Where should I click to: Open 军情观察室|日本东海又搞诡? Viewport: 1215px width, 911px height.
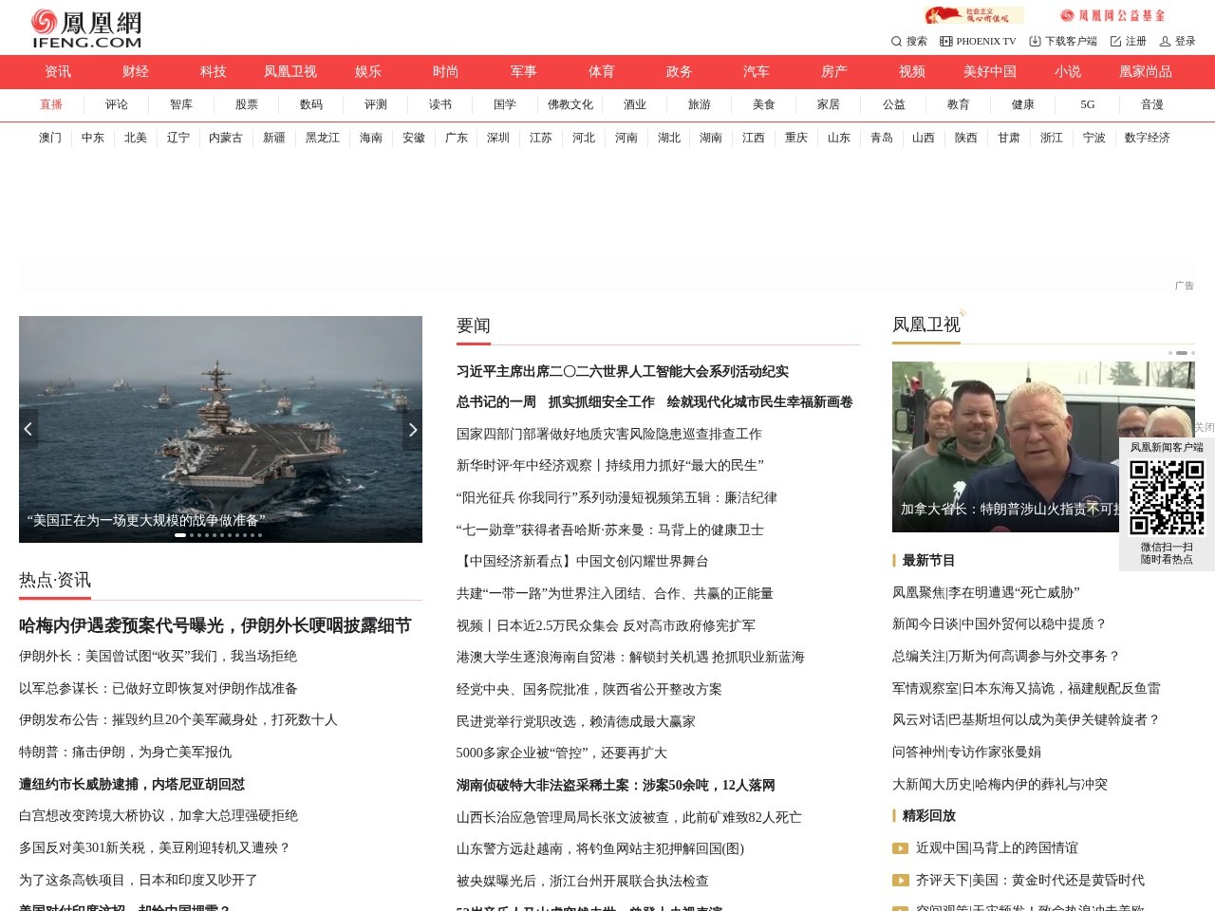pyautogui.click(x=1026, y=688)
